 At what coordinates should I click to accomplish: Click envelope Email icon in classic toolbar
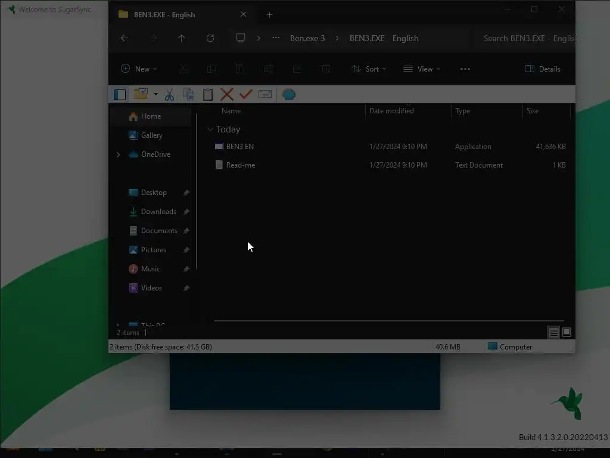tap(265, 94)
